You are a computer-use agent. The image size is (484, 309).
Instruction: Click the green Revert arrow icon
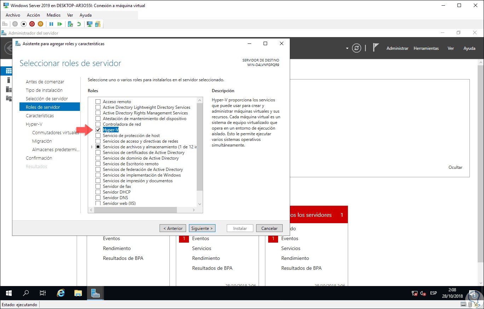click(79, 24)
